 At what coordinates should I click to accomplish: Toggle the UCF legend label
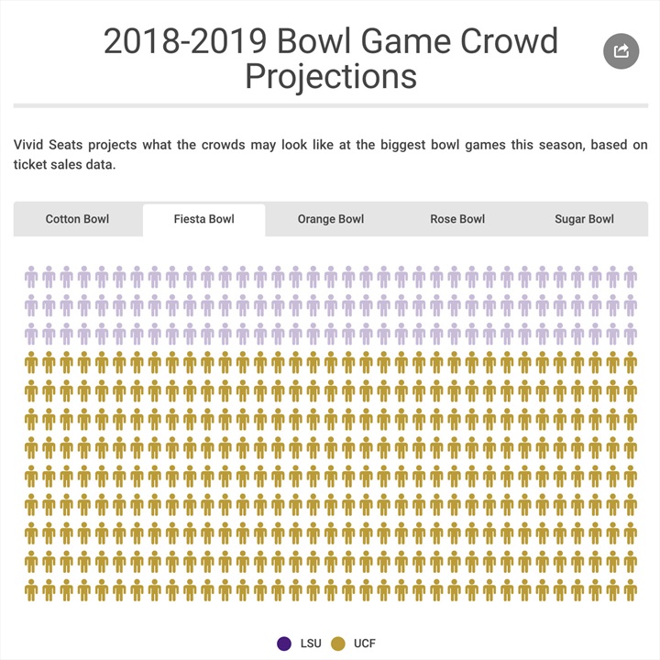(x=365, y=643)
